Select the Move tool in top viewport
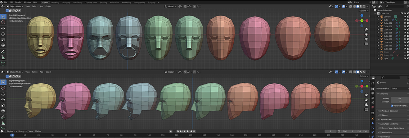This screenshot has width=409, height=138. pos(3,28)
